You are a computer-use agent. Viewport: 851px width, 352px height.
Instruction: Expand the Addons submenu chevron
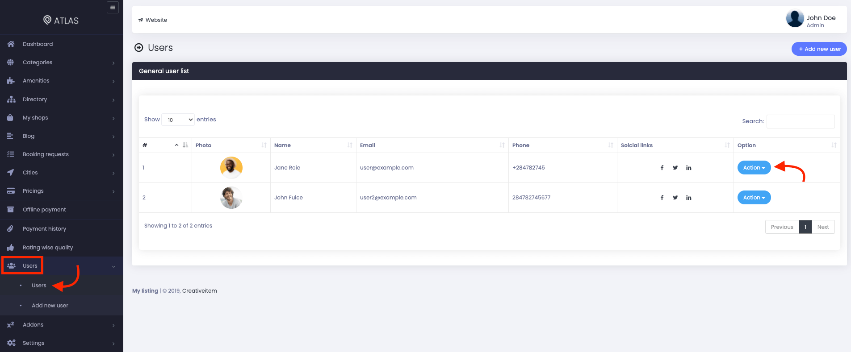point(113,325)
